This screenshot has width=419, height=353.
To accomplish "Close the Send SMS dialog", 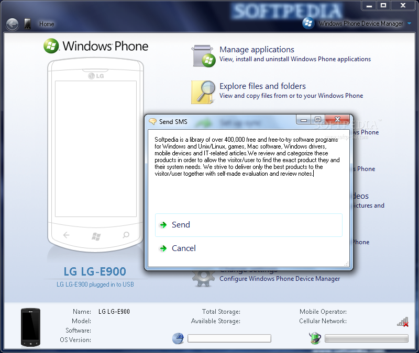I will coord(337,120).
